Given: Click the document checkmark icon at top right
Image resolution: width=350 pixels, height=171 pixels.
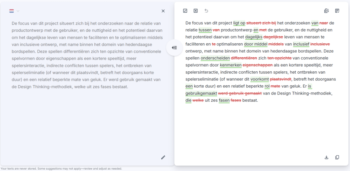Looking at the screenshot, I should click(337, 11).
